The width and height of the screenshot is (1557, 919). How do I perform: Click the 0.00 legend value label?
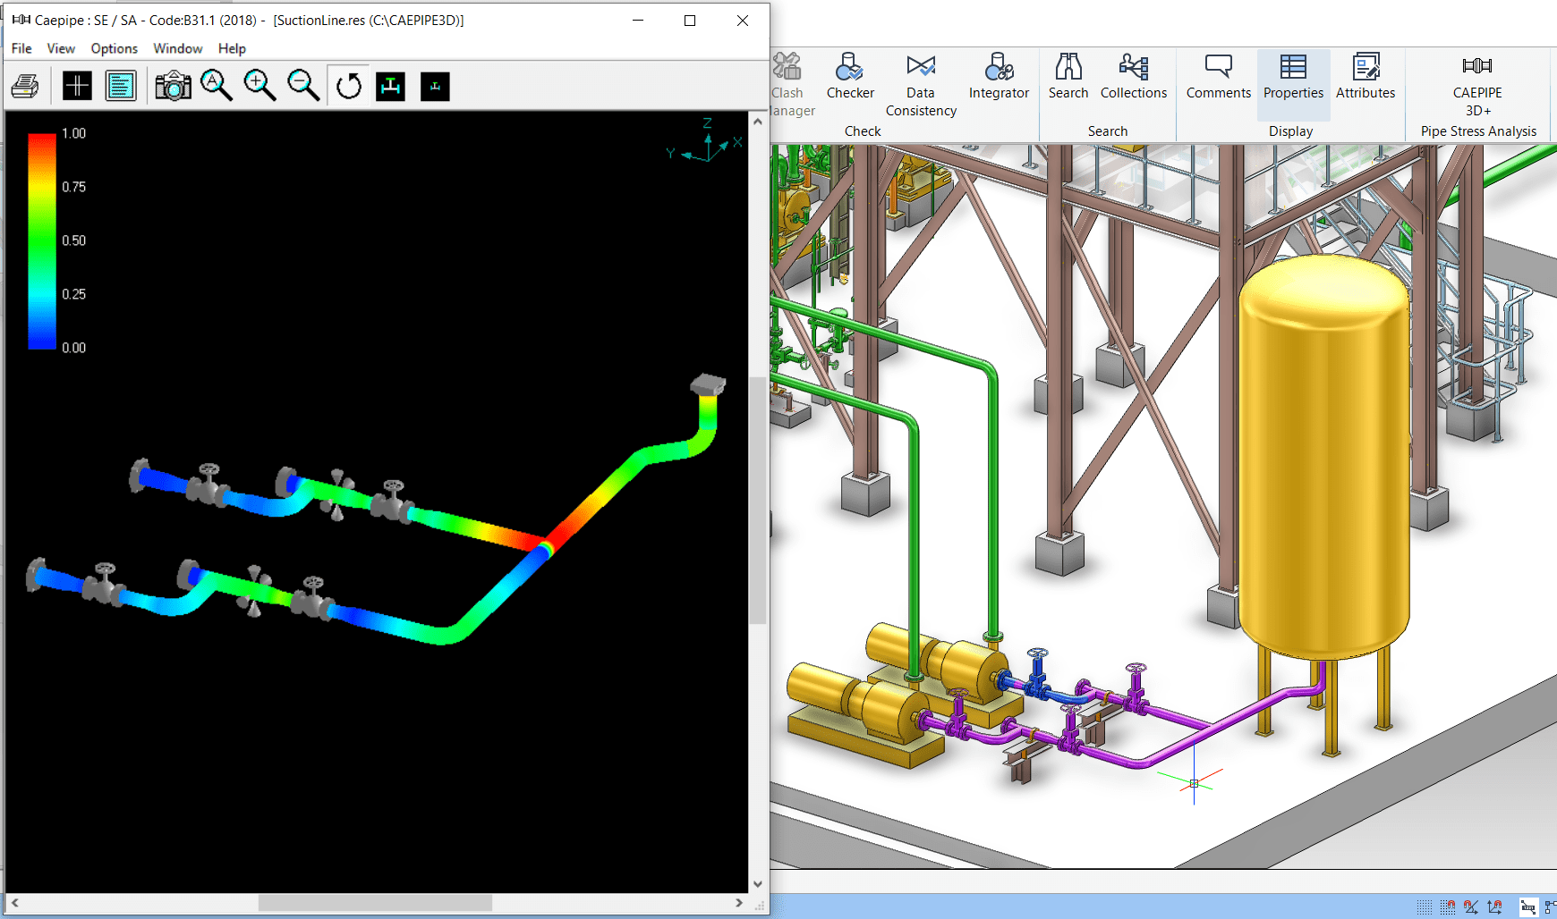74,348
